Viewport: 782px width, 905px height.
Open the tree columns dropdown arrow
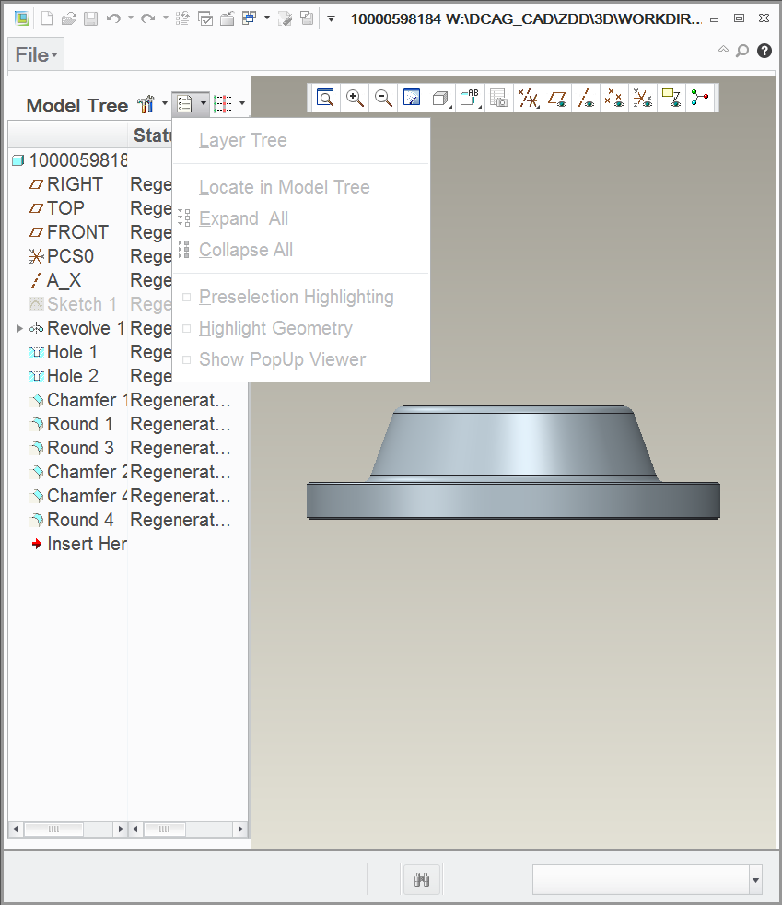(x=240, y=104)
